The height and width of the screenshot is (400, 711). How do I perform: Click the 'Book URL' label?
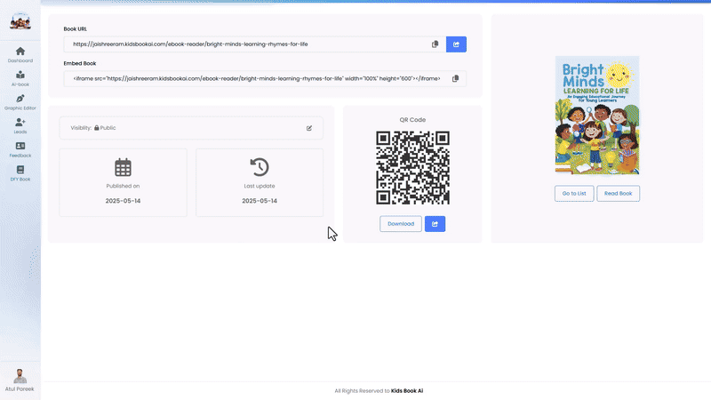(x=76, y=28)
